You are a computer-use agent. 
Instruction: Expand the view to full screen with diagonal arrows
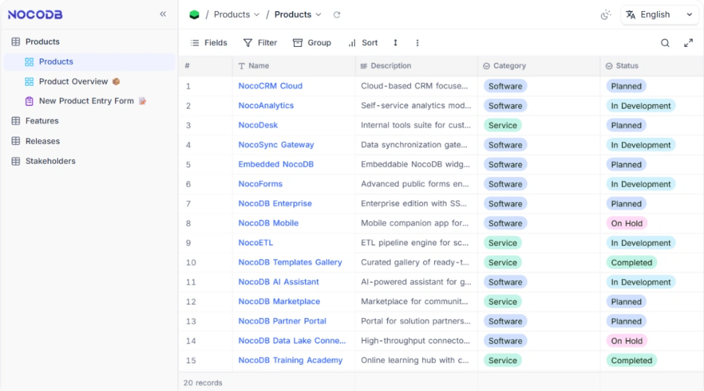click(689, 43)
